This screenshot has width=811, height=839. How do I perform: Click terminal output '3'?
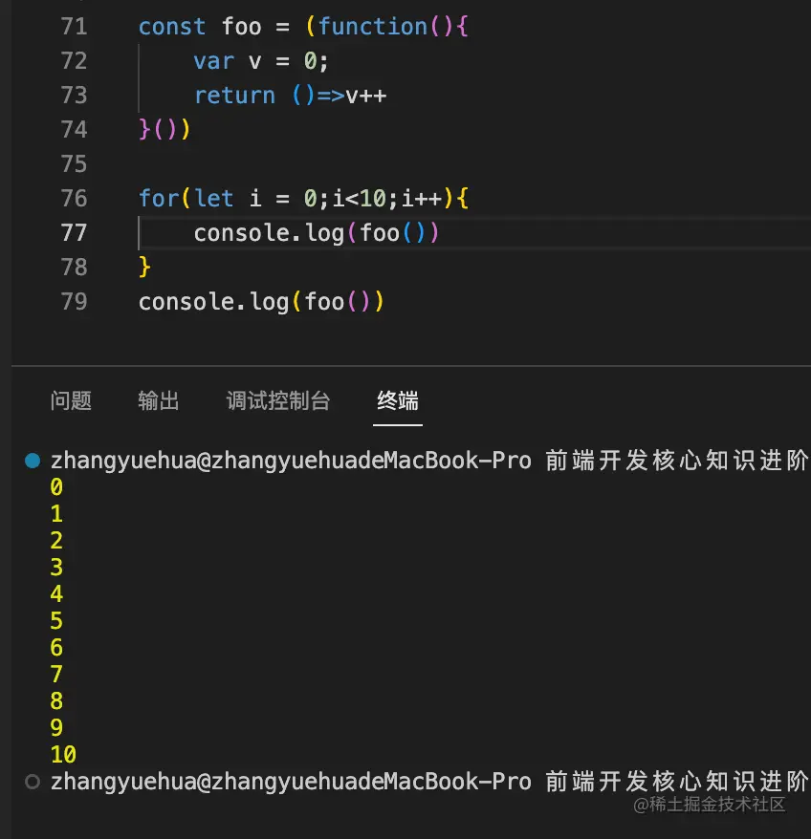56,568
